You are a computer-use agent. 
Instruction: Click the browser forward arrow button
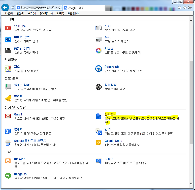click(12, 8)
